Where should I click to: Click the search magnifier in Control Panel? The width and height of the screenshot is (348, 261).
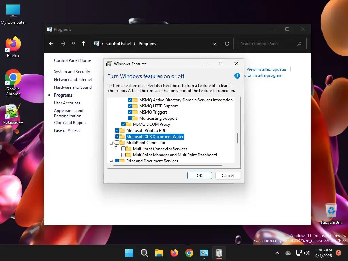coord(299,43)
